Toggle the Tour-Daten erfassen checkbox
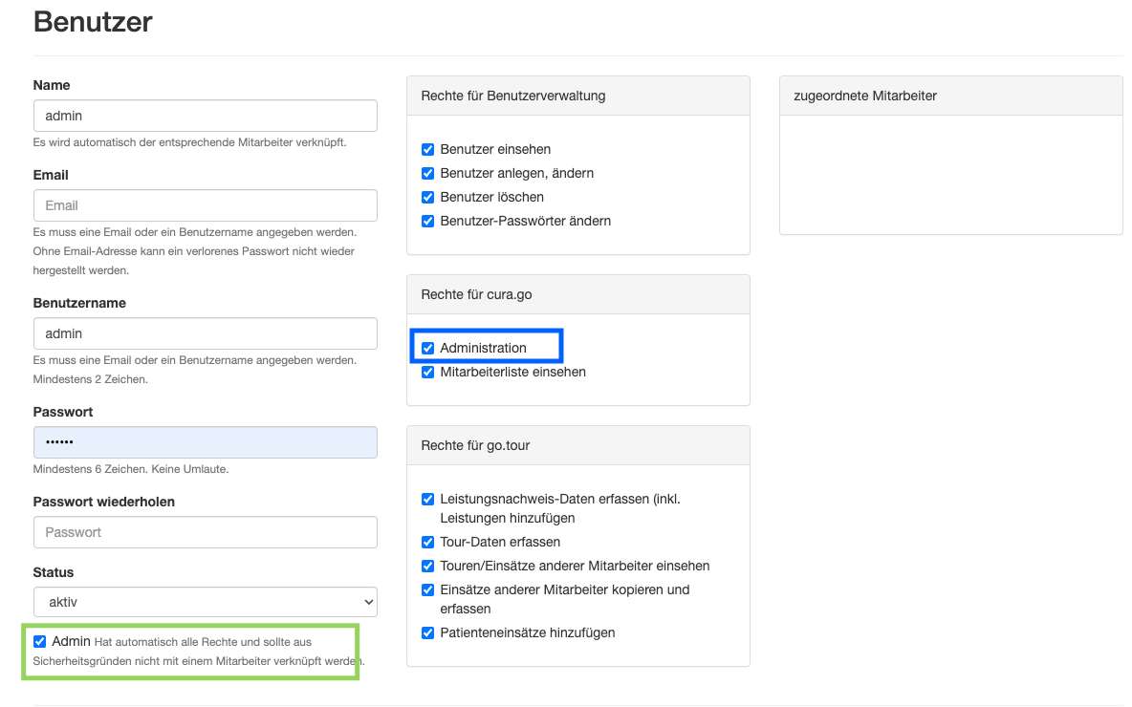1132x707 pixels. click(427, 542)
